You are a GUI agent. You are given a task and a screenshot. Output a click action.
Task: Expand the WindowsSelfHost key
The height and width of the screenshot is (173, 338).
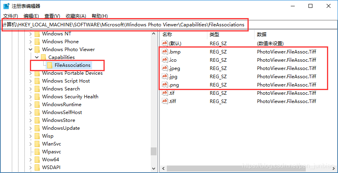[x=31, y=112]
